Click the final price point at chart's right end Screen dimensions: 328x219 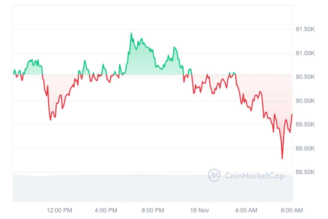pos(292,115)
